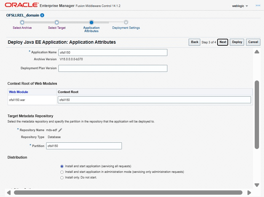Sort by the Web Module column header
The width and height of the screenshot is (264, 197).
coord(19,92)
